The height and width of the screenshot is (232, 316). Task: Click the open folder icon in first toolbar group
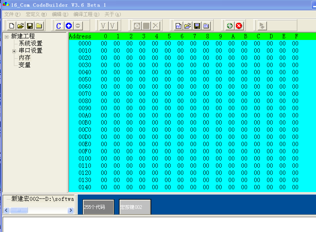21,26
